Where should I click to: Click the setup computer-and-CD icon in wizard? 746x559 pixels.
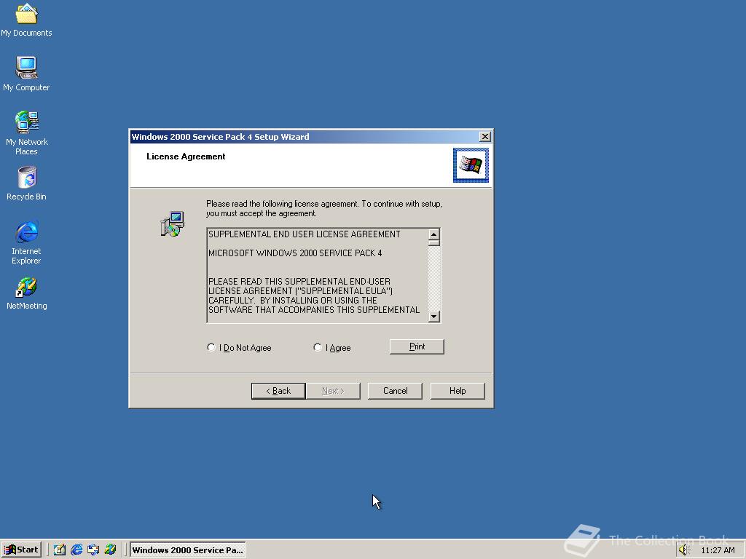point(172,224)
